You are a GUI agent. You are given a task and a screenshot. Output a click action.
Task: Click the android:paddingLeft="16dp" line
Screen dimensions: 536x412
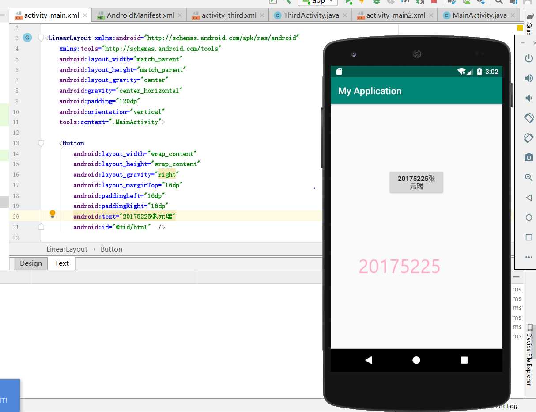[119, 196]
